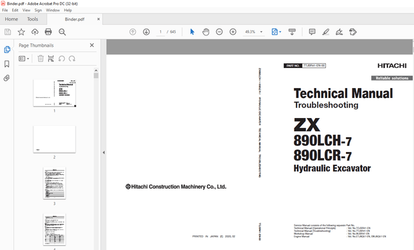This screenshot has width=414, height=250.
Task: Go to previous page arrow
Action: coord(133,32)
